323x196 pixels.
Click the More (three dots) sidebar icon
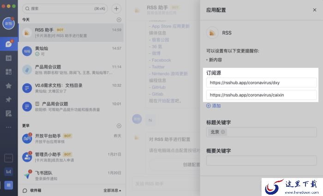(8, 127)
